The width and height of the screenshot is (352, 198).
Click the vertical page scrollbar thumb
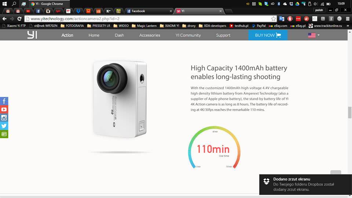pos(349,112)
